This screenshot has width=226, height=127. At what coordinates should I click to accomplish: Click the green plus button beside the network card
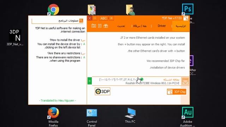pyautogui.click(x=89, y=81)
